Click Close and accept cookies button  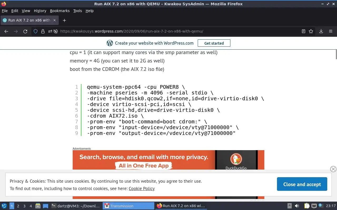[302, 184]
